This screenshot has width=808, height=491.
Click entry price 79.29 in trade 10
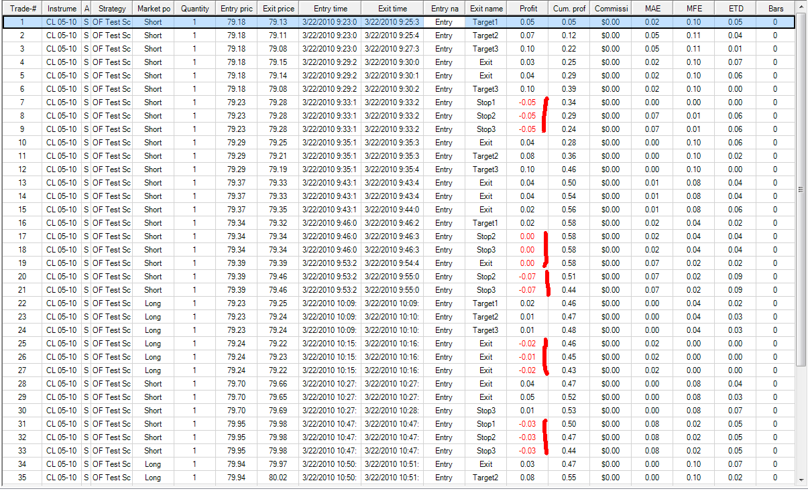click(236, 143)
